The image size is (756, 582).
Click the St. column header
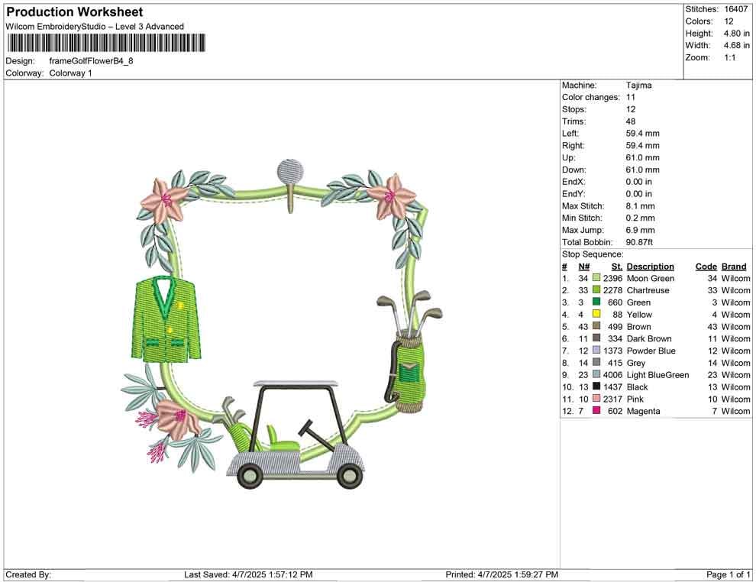pos(616,267)
